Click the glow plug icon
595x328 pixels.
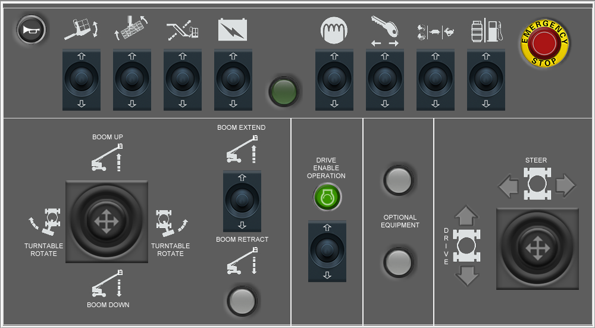pos(334,30)
